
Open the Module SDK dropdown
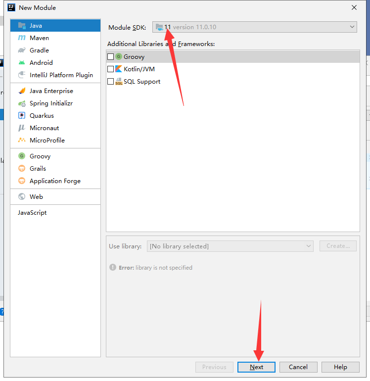255,27
